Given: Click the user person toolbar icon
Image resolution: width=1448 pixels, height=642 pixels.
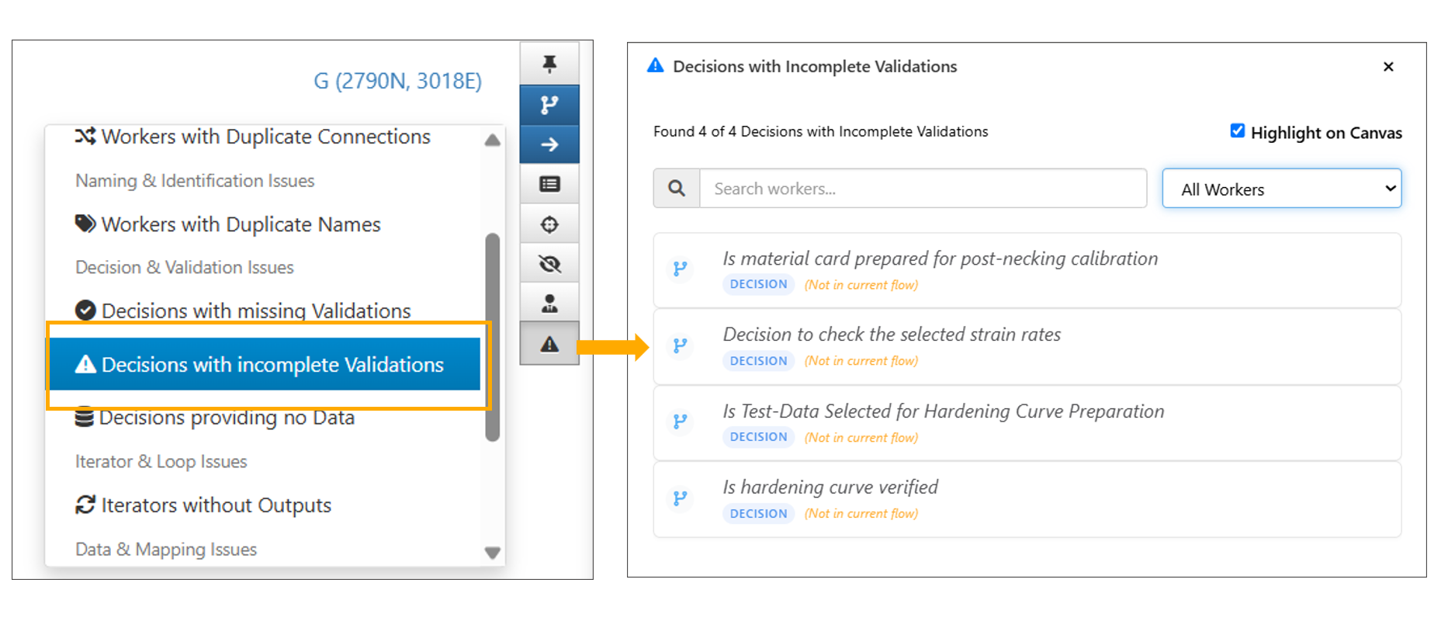Looking at the screenshot, I should [549, 304].
